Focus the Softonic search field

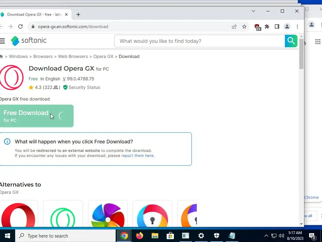coord(199,41)
